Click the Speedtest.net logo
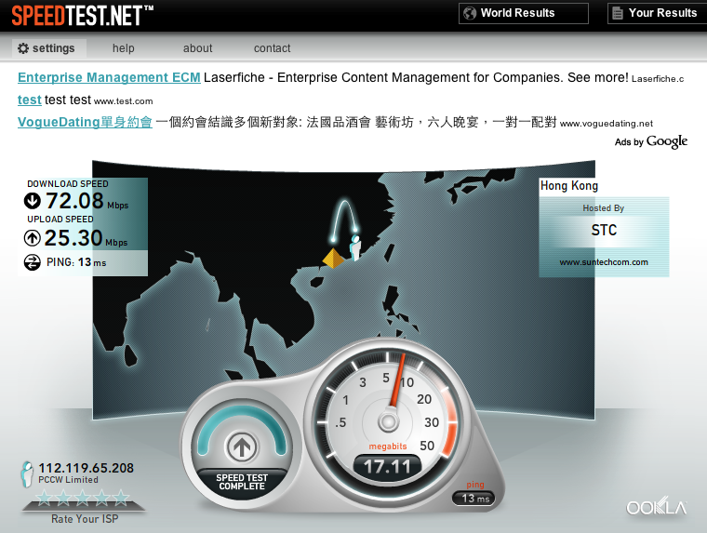 [x=82, y=15]
